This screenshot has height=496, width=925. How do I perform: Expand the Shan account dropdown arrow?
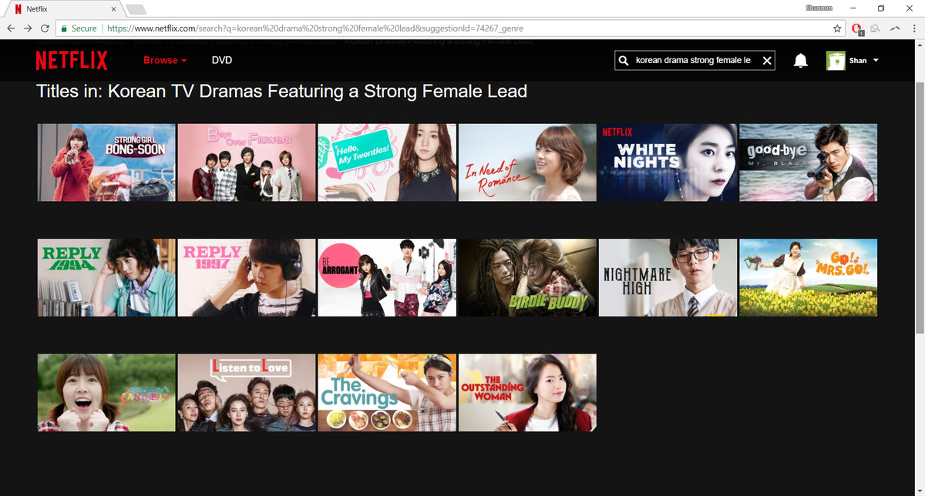(876, 60)
